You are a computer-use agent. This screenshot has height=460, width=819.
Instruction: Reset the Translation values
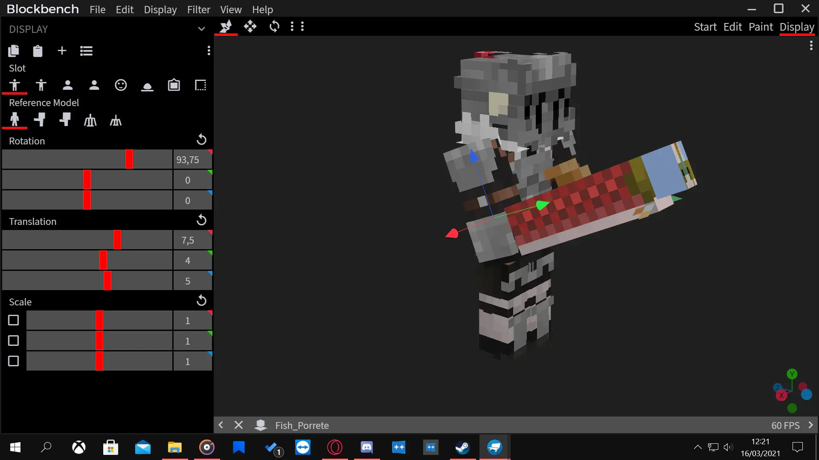[201, 220]
